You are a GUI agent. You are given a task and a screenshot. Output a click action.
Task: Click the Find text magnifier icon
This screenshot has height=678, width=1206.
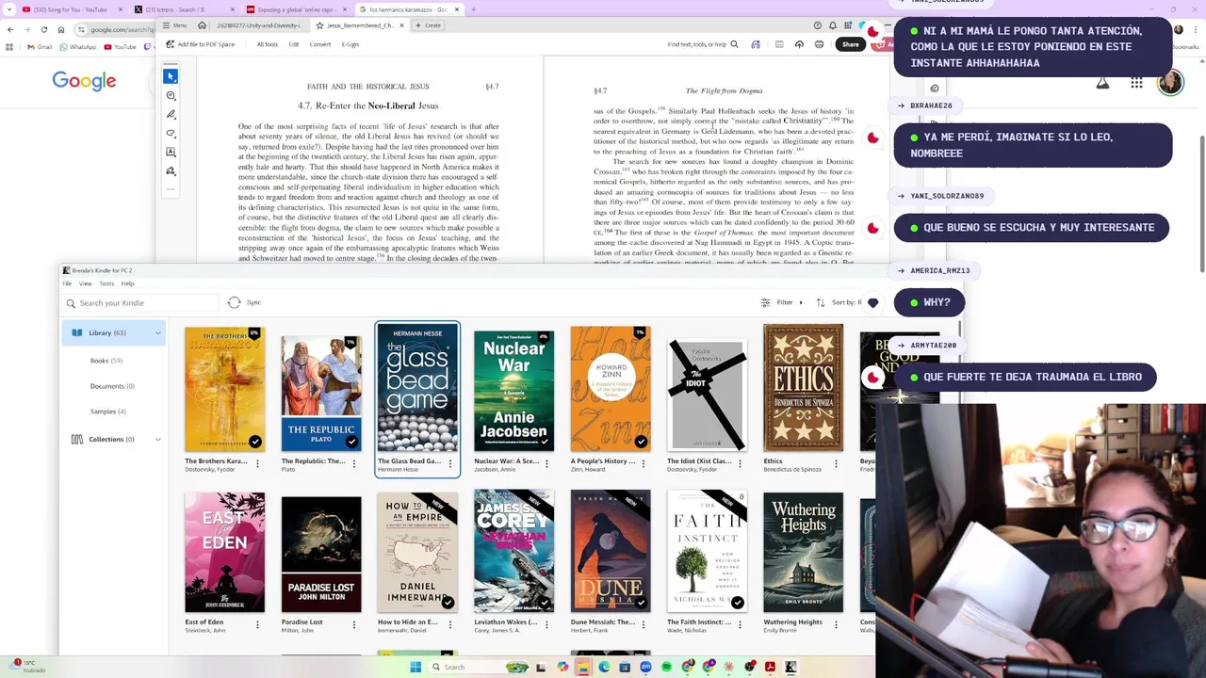pyautogui.click(x=734, y=44)
